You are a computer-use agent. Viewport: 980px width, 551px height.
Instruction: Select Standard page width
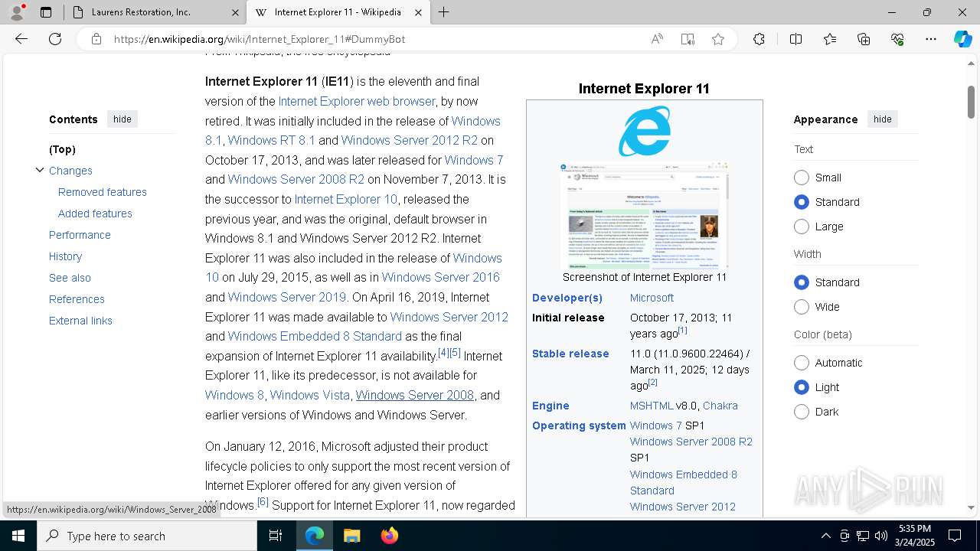pos(802,282)
